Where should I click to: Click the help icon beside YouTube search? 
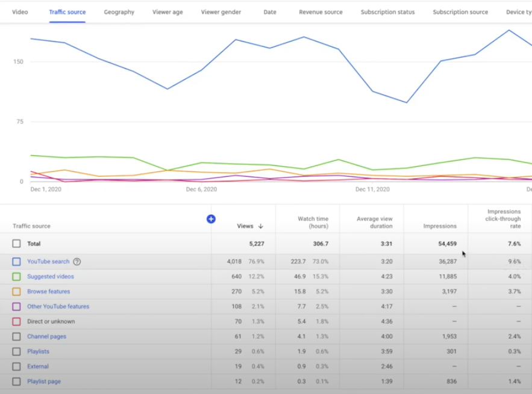77,262
